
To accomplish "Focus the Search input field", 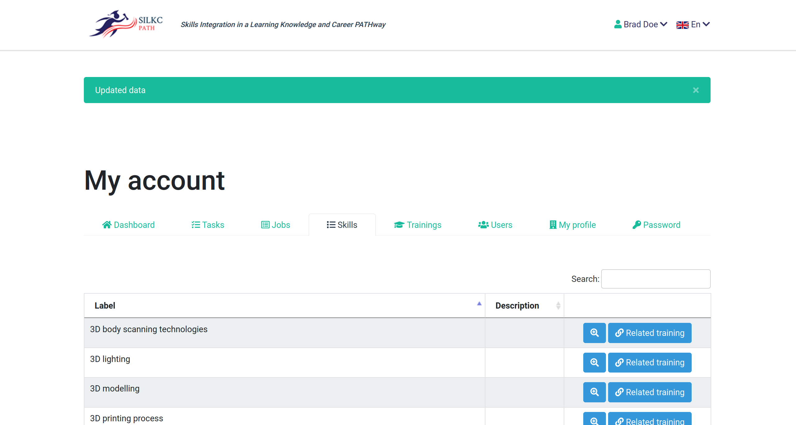I will [x=655, y=279].
